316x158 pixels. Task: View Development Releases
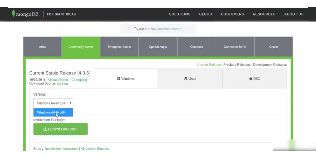click(270, 65)
